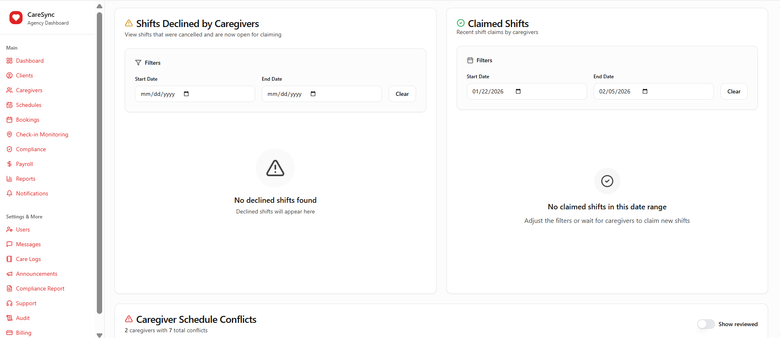
Task: Click the Claimed Shifts green check icon
Action: (x=461, y=23)
